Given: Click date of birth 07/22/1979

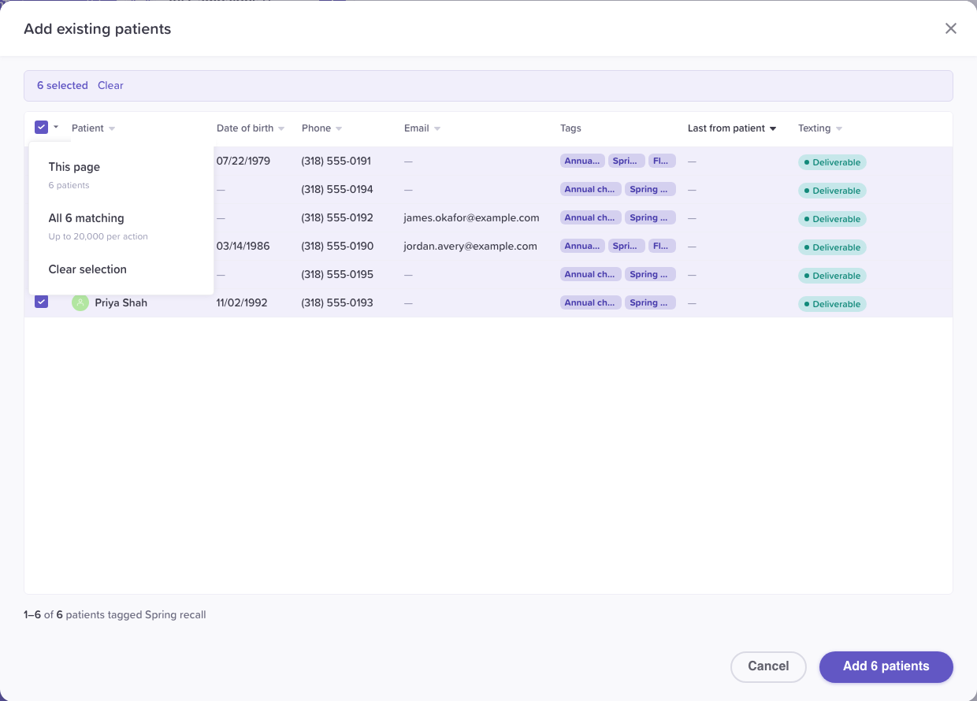Looking at the screenshot, I should [243, 161].
